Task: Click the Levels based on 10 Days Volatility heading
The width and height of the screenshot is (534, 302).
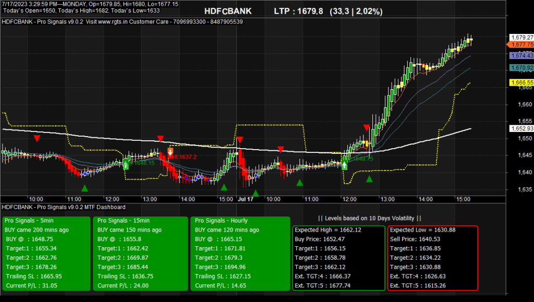Action: tap(369, 218)
